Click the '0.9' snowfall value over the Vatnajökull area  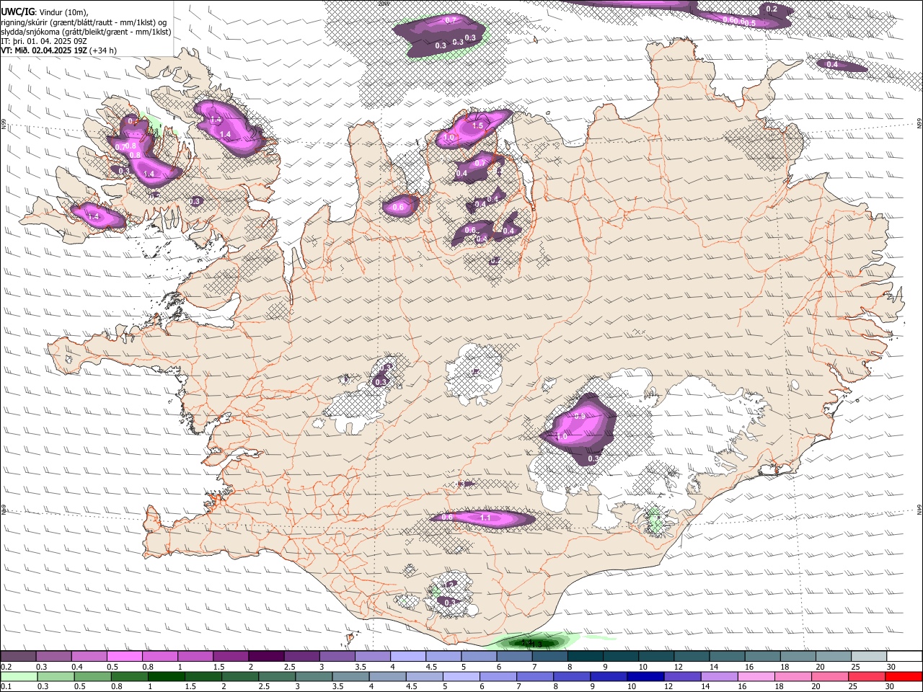pyautogui.click(x=580, y=417)
